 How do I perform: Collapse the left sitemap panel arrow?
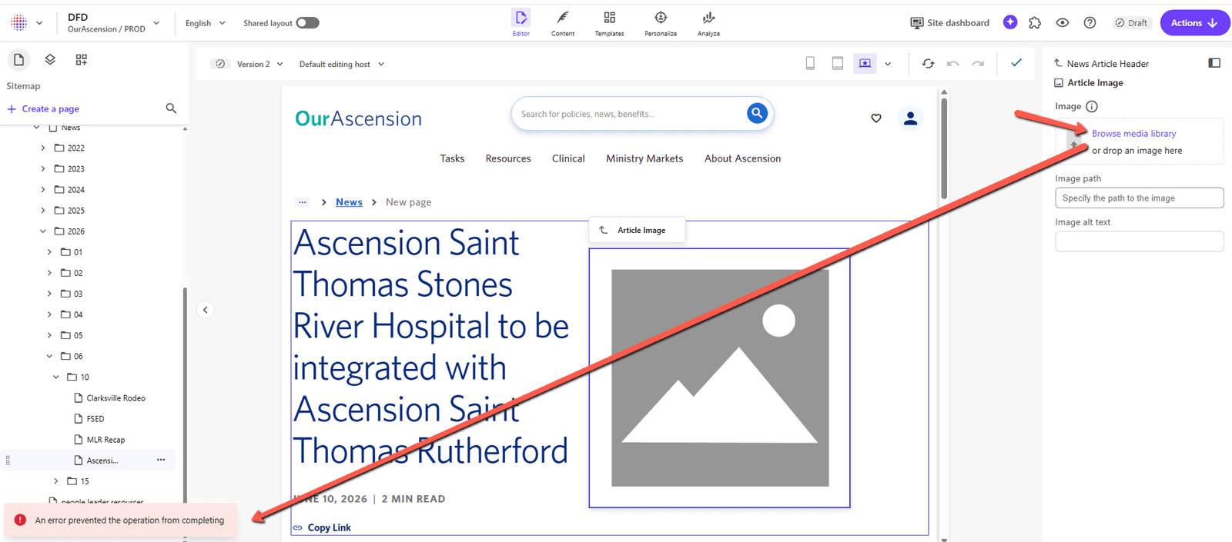point(206,310)
